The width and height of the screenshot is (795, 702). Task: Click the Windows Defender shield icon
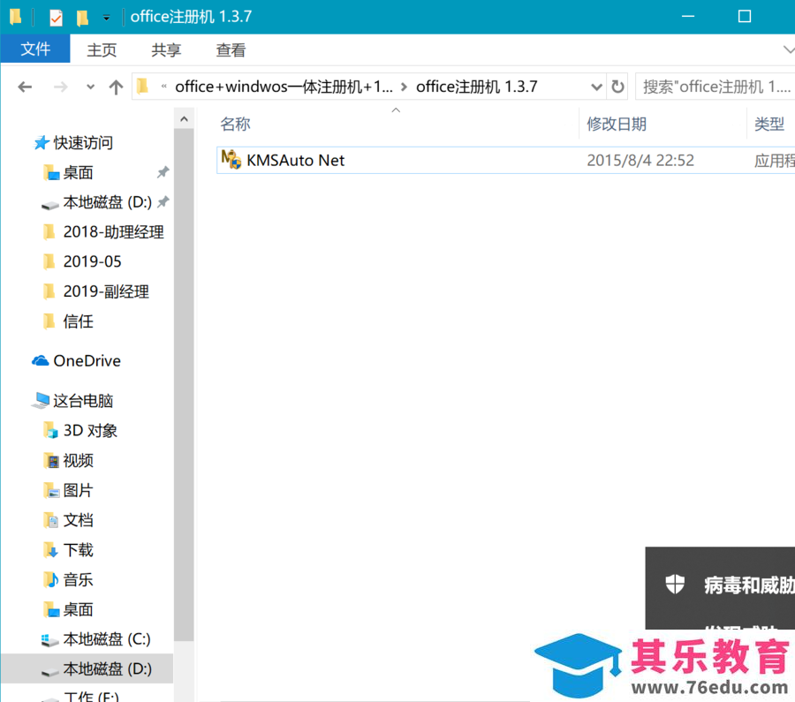pyautogui.click(x=675, y=585)
